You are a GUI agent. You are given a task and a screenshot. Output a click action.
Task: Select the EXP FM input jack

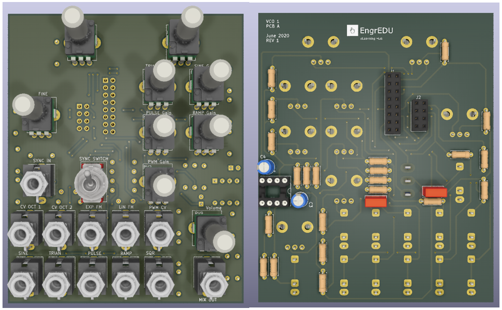[x=89, y=234]
